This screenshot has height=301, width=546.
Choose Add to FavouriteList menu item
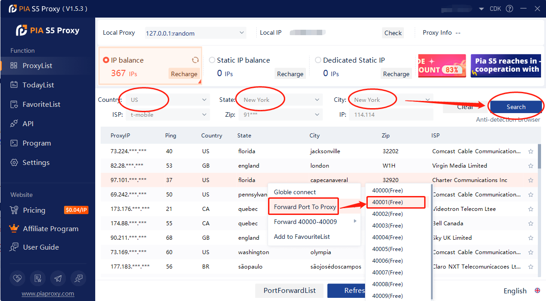(315, 237)
